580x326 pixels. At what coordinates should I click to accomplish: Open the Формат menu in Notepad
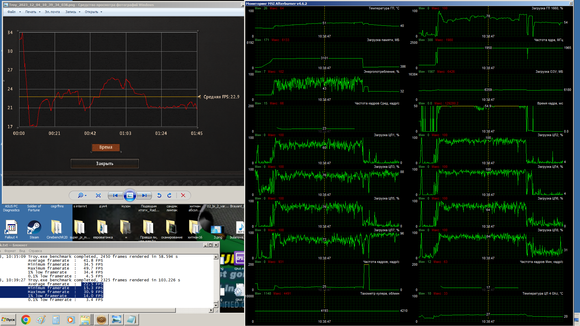[10, 251]
